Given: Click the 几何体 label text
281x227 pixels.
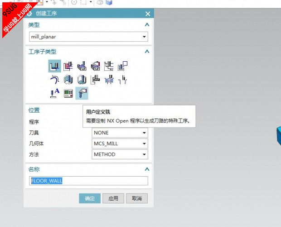Looking at the screenshot, I should [36, 143].
